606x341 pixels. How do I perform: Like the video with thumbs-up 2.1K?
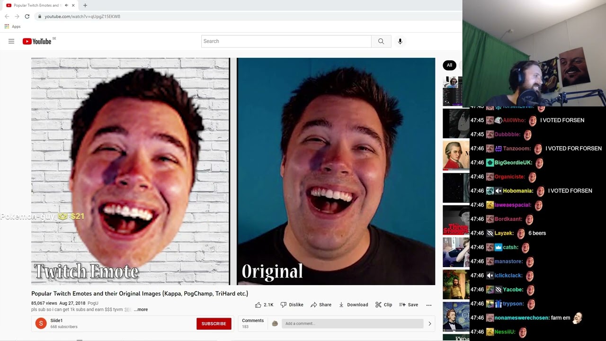[264, 305]
